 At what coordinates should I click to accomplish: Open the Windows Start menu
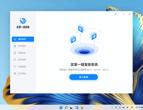[61, 108]
